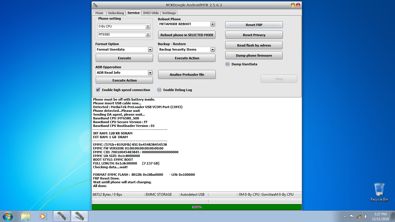The width and height of the screenshot is (395, 222).
Task: Launch Windows Media Player from the taskbar
Action: tap(43, 216)
